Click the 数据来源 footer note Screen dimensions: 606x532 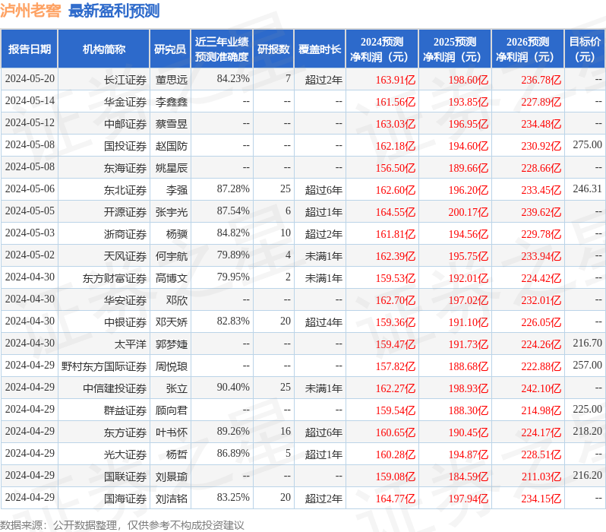click(122, 525)
